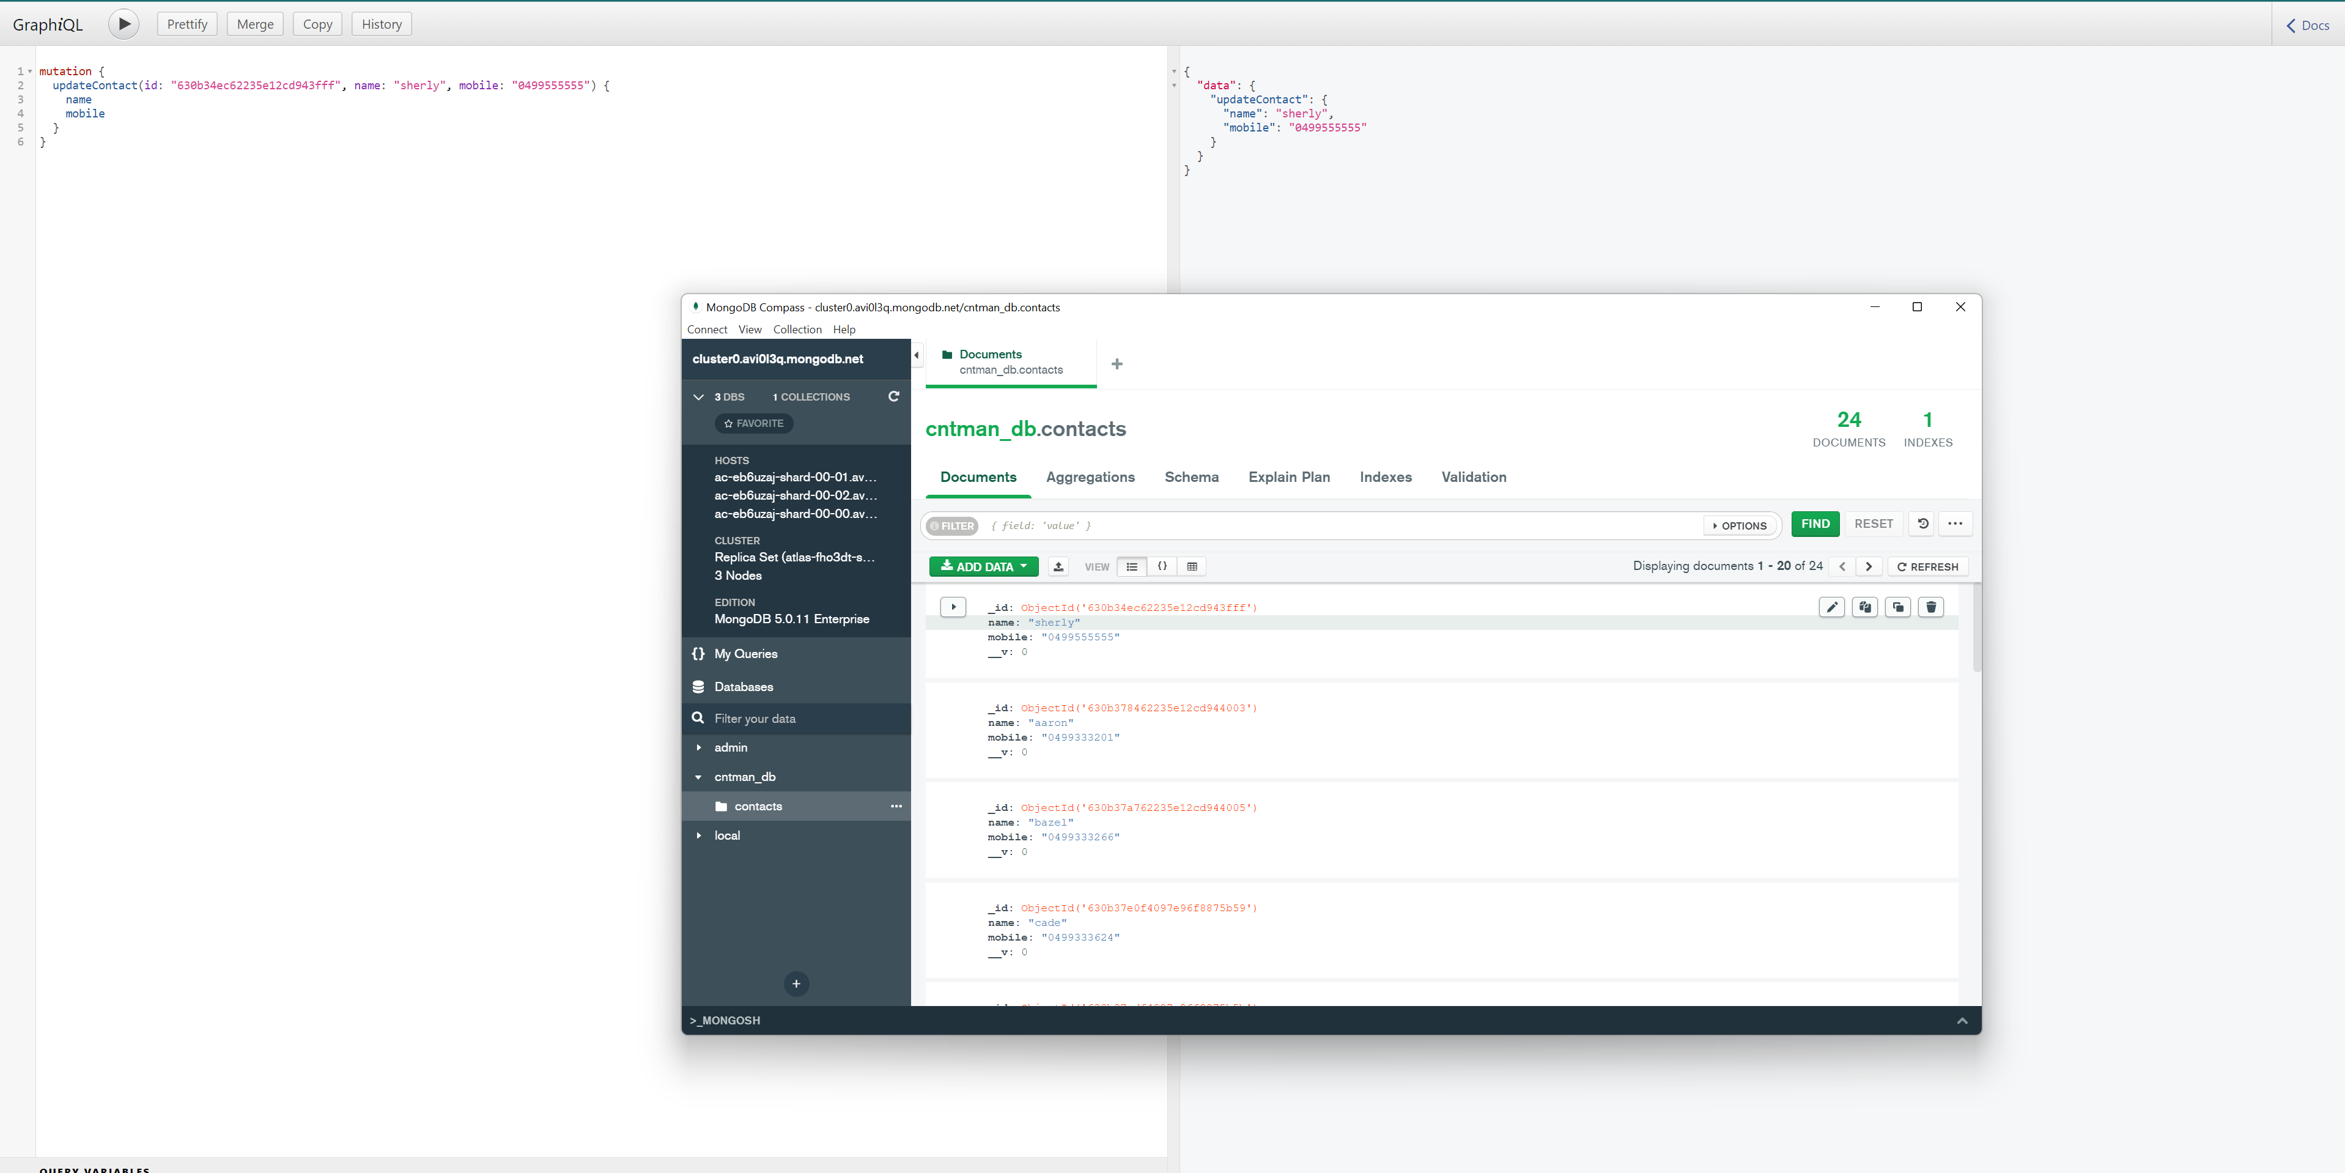Switch documents to table view
Screen dimensions: 2345x1173
tap(1192, 566)
